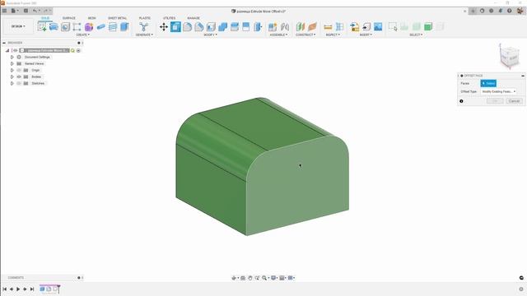Select the Create Sketch tool
The height and width of the screenshot is (296, 527).
(x=42, y=27)
